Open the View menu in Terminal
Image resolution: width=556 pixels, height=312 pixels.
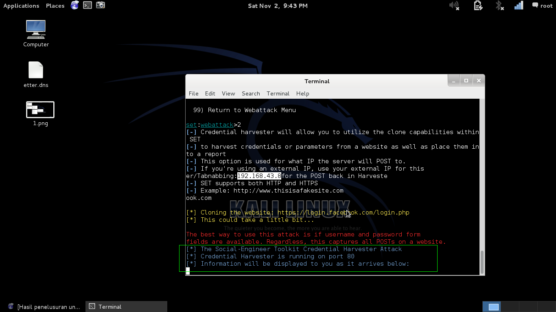228,93
